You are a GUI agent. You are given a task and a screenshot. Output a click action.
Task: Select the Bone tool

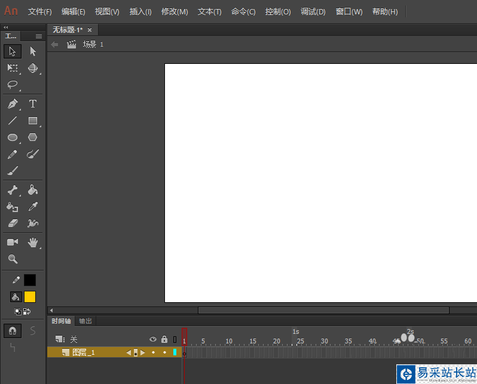[x=13, y=191]
